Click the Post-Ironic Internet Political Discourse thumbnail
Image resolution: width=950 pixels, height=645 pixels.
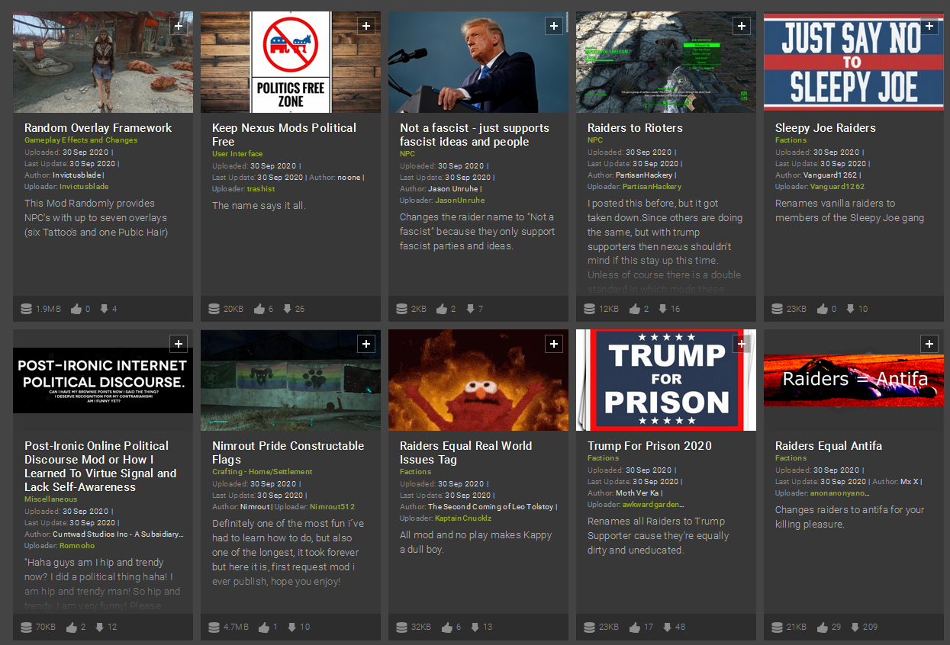(103, 380)
